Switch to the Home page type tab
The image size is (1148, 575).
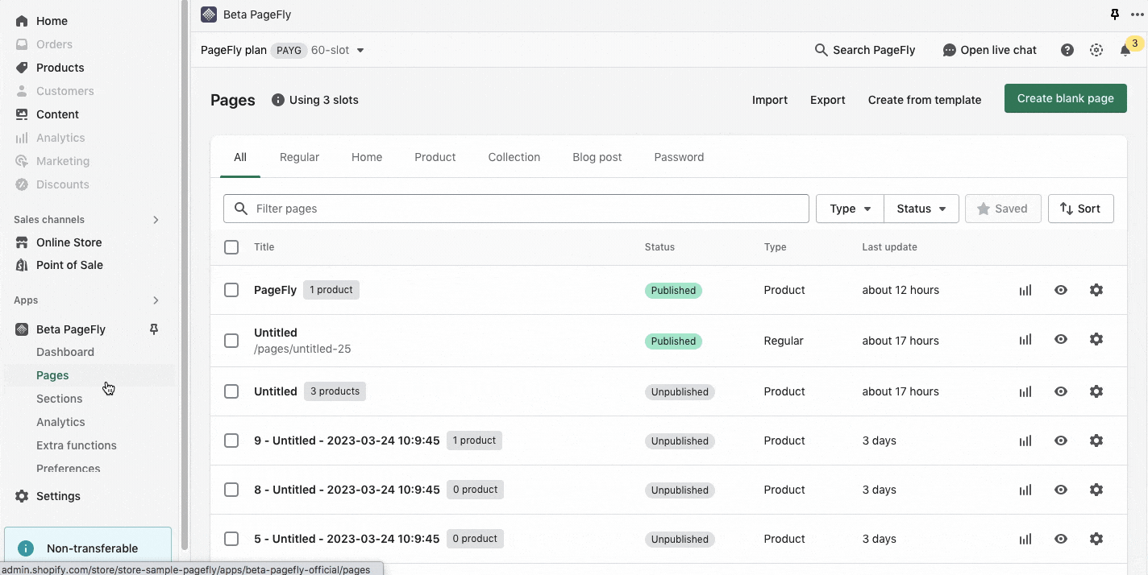coord(367,157)
